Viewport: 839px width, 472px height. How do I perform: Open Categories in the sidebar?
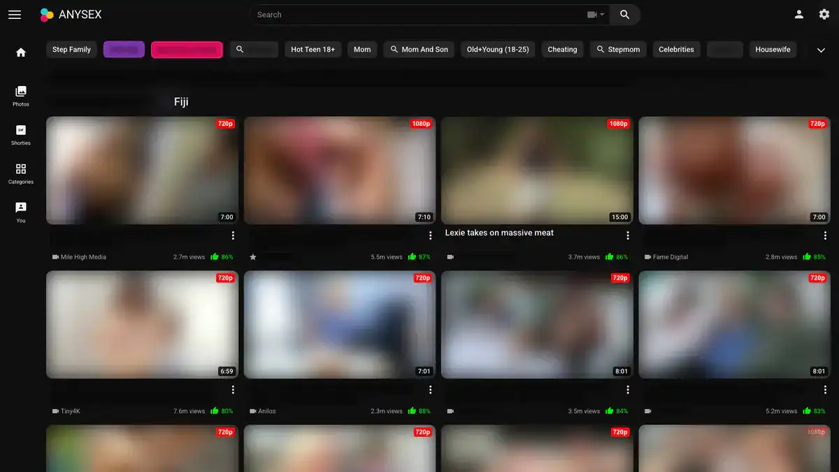pyautogui.click(x=21, y=174)
